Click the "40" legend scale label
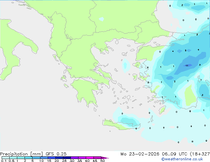The width and height of the screenshot is (210, 162). coord(87,161)
